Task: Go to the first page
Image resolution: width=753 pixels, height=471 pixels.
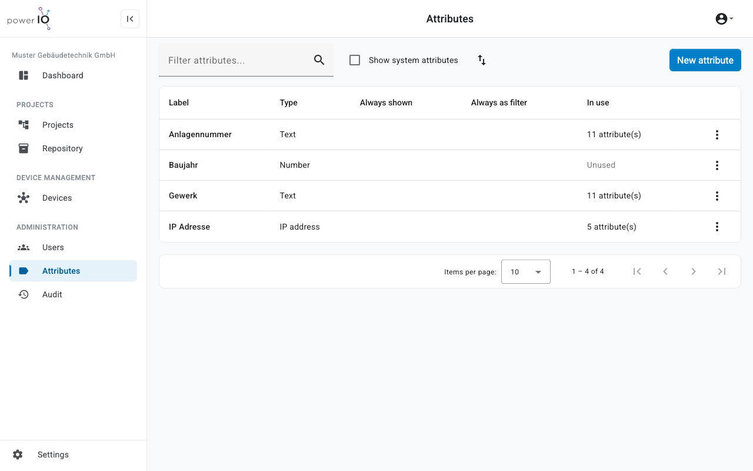Action: (637, 271)
